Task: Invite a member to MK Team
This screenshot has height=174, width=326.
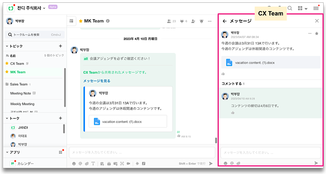Action: coord(193,21)
